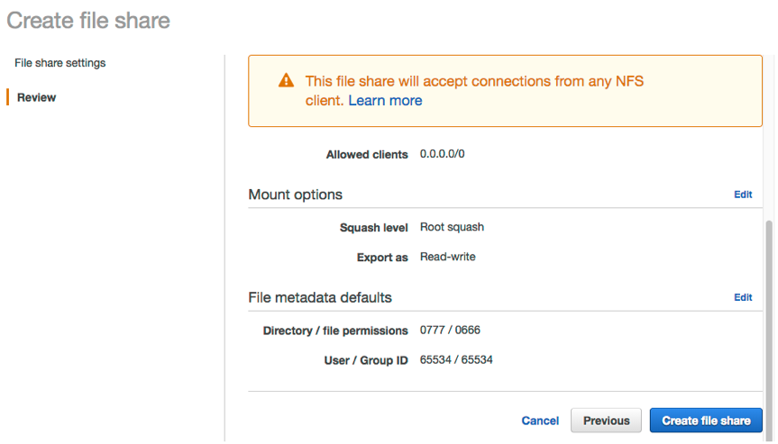Cancel the file share creation
Image resolution: width=778 pixels, height=444 pixels.
540,421
